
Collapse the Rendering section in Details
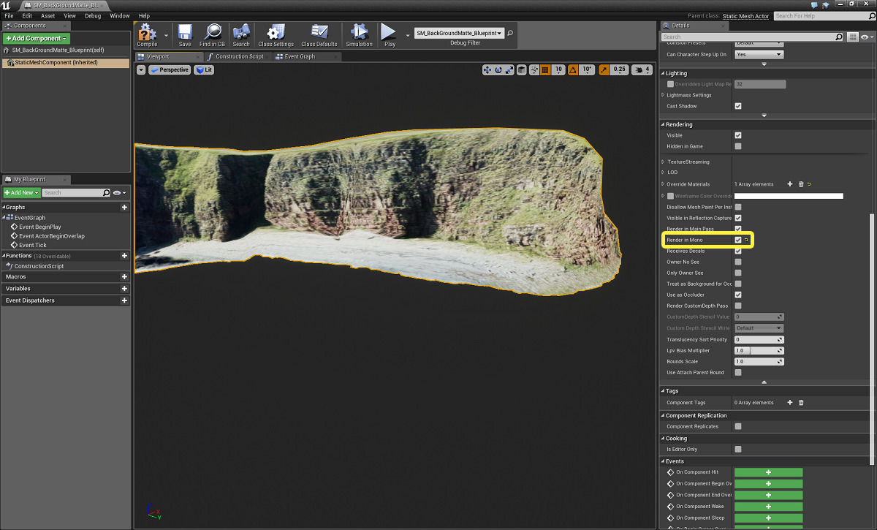(662, 124)
